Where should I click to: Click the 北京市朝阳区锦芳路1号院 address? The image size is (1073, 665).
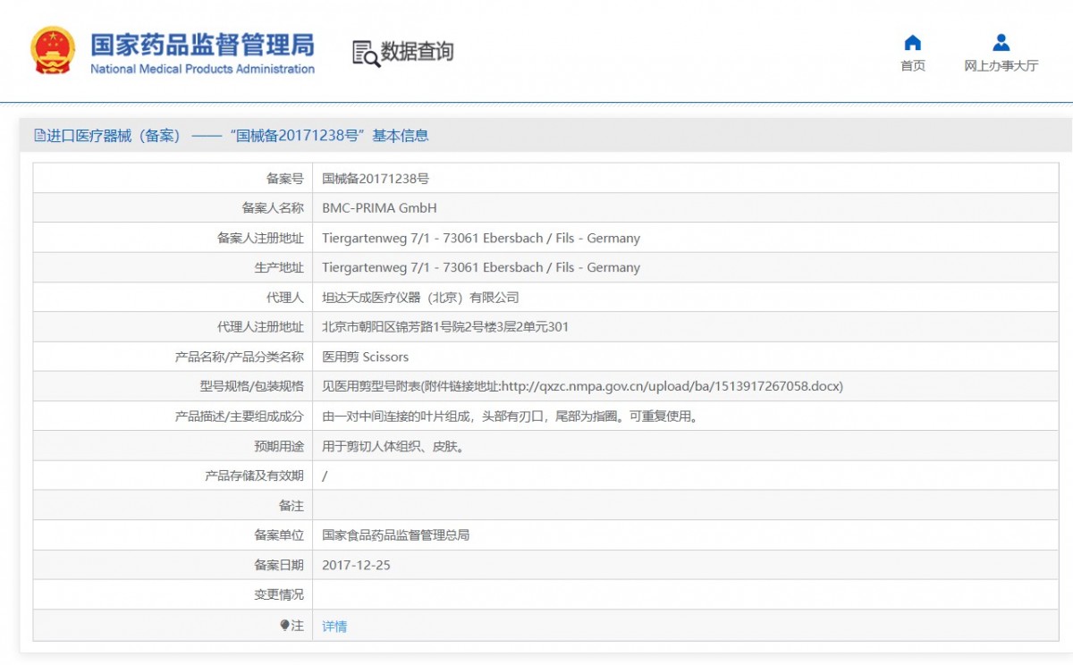[x=445, y=327]
